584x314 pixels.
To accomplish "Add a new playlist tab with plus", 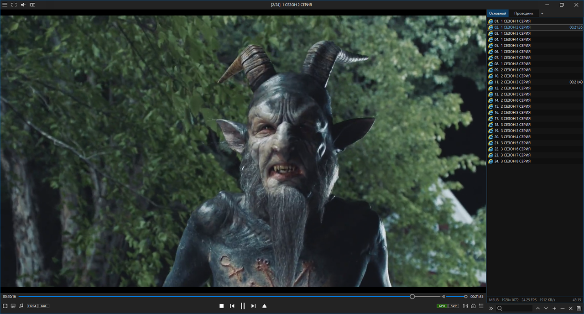I will click(542, 13).
